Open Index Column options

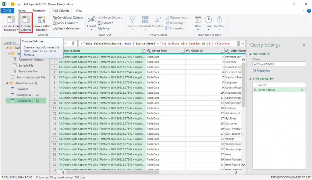66,23
